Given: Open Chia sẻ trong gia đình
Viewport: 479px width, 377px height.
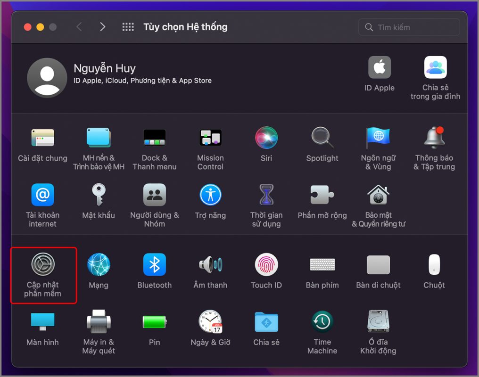Looking at the screenshot, I should pyautogui.click(x=435, y=68).
